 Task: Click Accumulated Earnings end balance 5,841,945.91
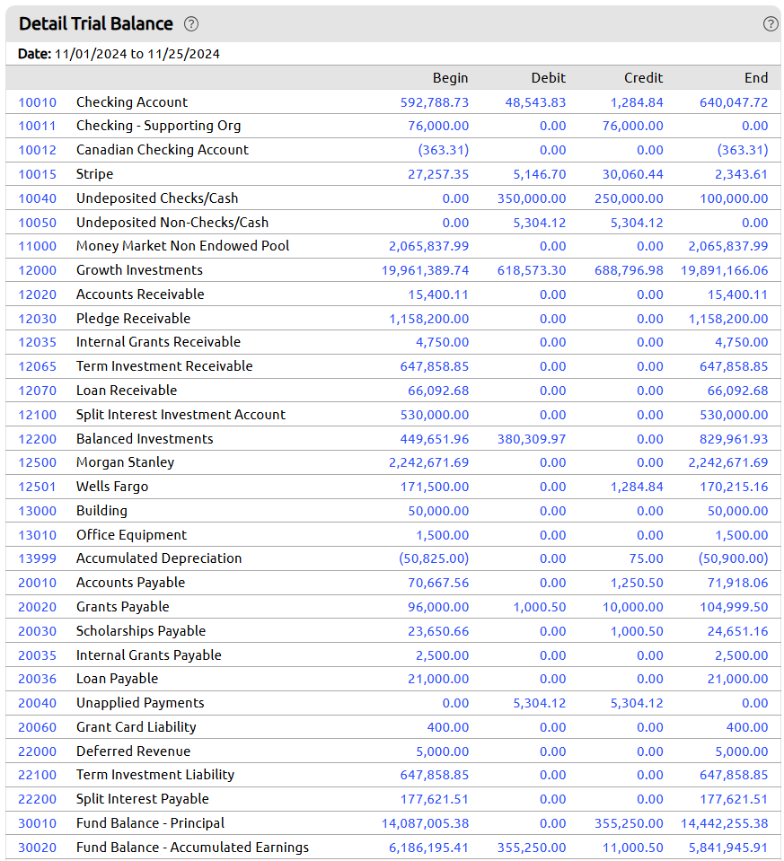728,848
